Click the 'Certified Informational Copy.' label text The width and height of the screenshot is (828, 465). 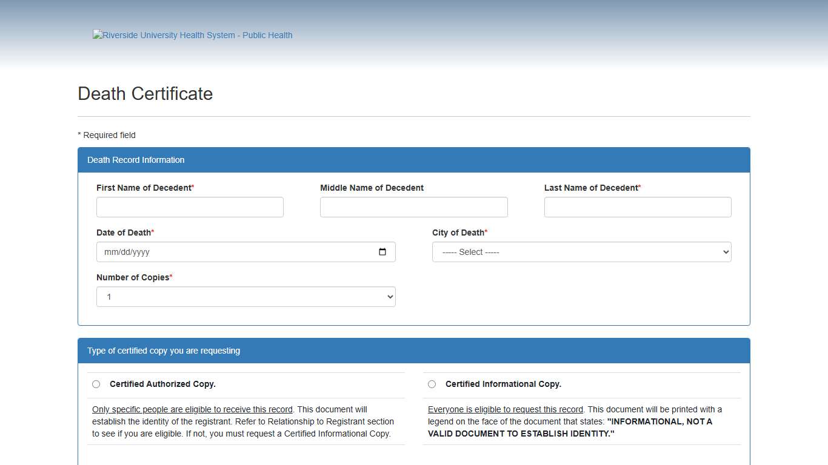click(503, 384)
